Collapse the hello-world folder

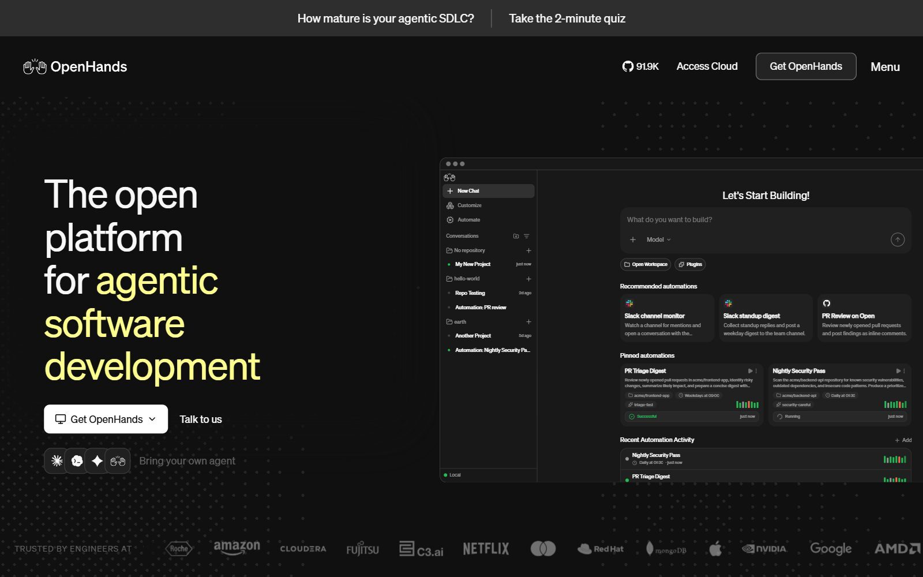click(463, 279)
